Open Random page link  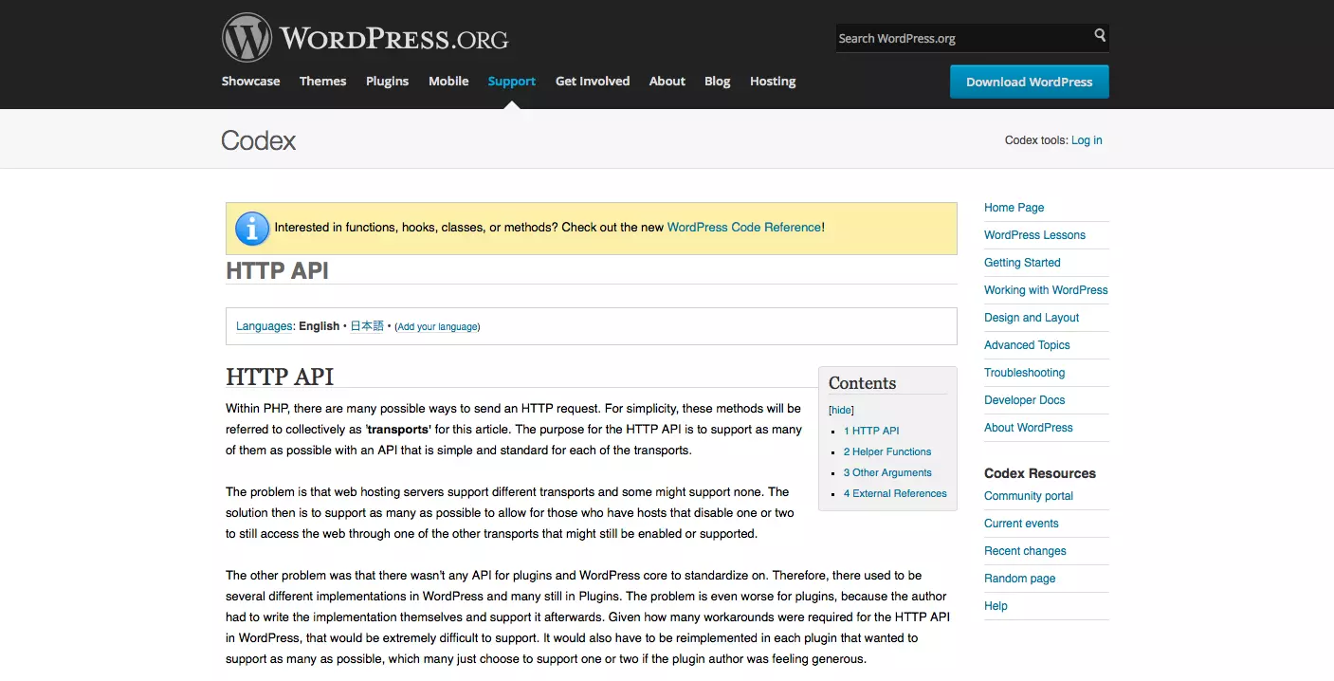coord(1019,579)
